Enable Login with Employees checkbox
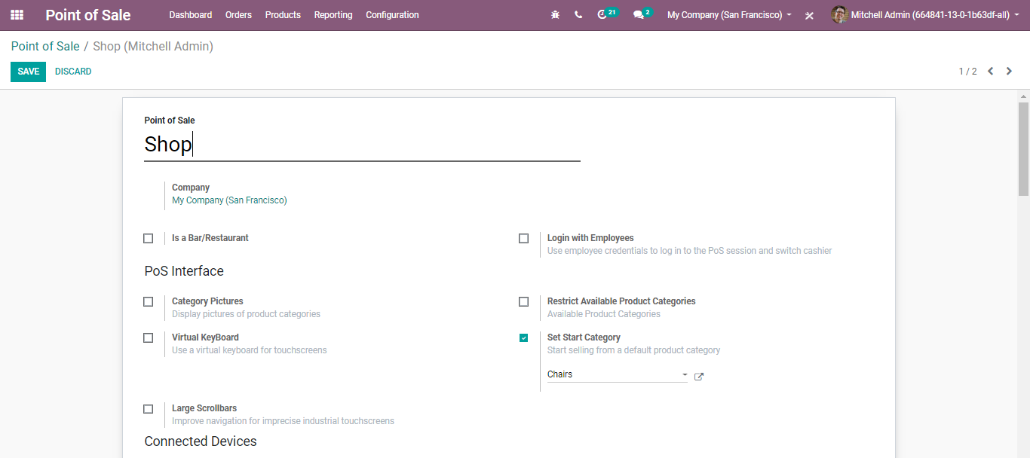 [x=524, y=238]
